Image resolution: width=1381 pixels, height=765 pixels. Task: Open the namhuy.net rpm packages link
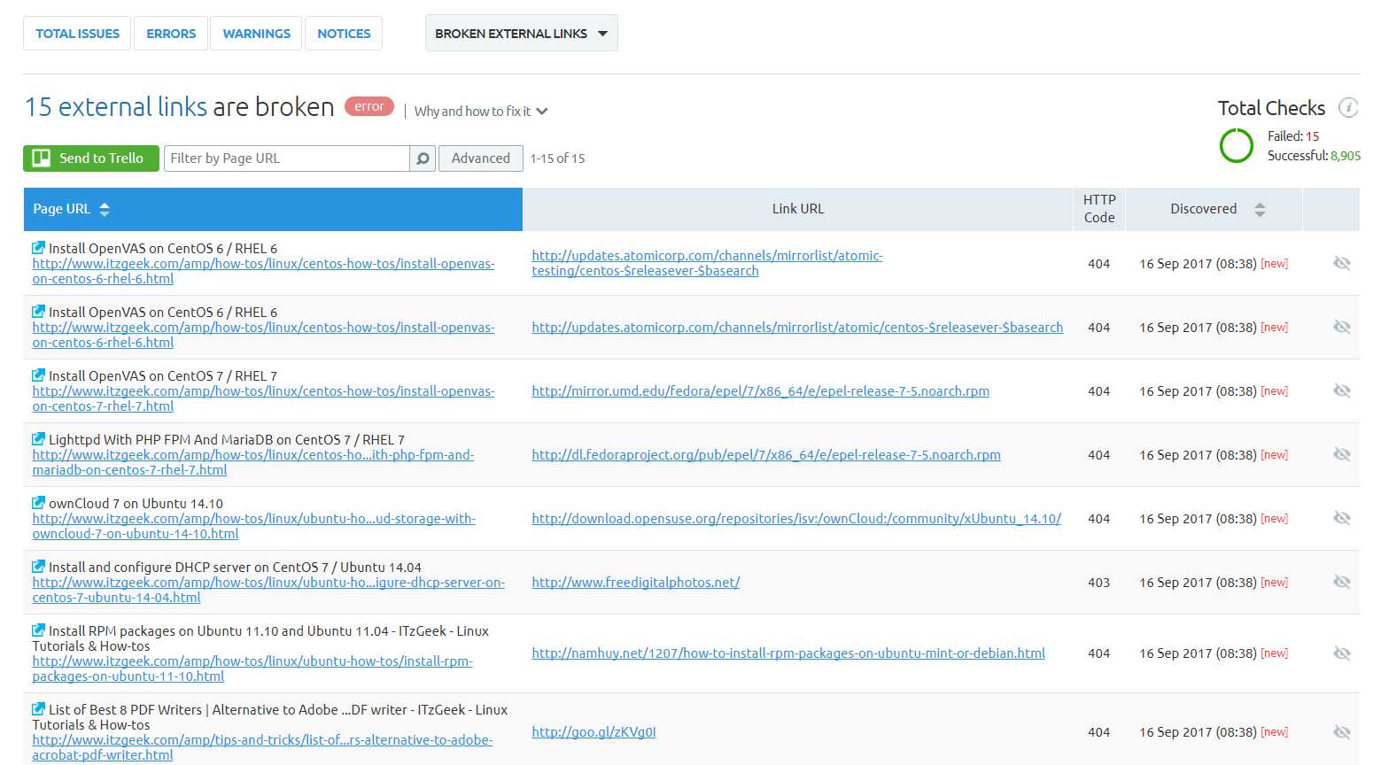pyautogui.click(x=788, y=653)
